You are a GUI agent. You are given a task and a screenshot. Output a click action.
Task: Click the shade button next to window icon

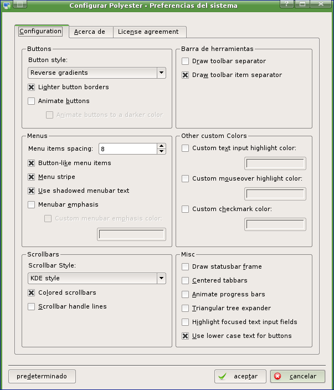coord(20,4)
